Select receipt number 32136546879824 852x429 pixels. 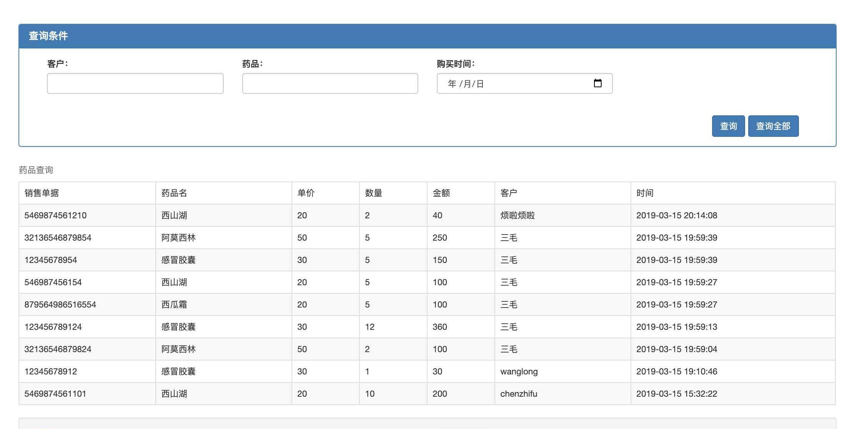pos(58,349)
